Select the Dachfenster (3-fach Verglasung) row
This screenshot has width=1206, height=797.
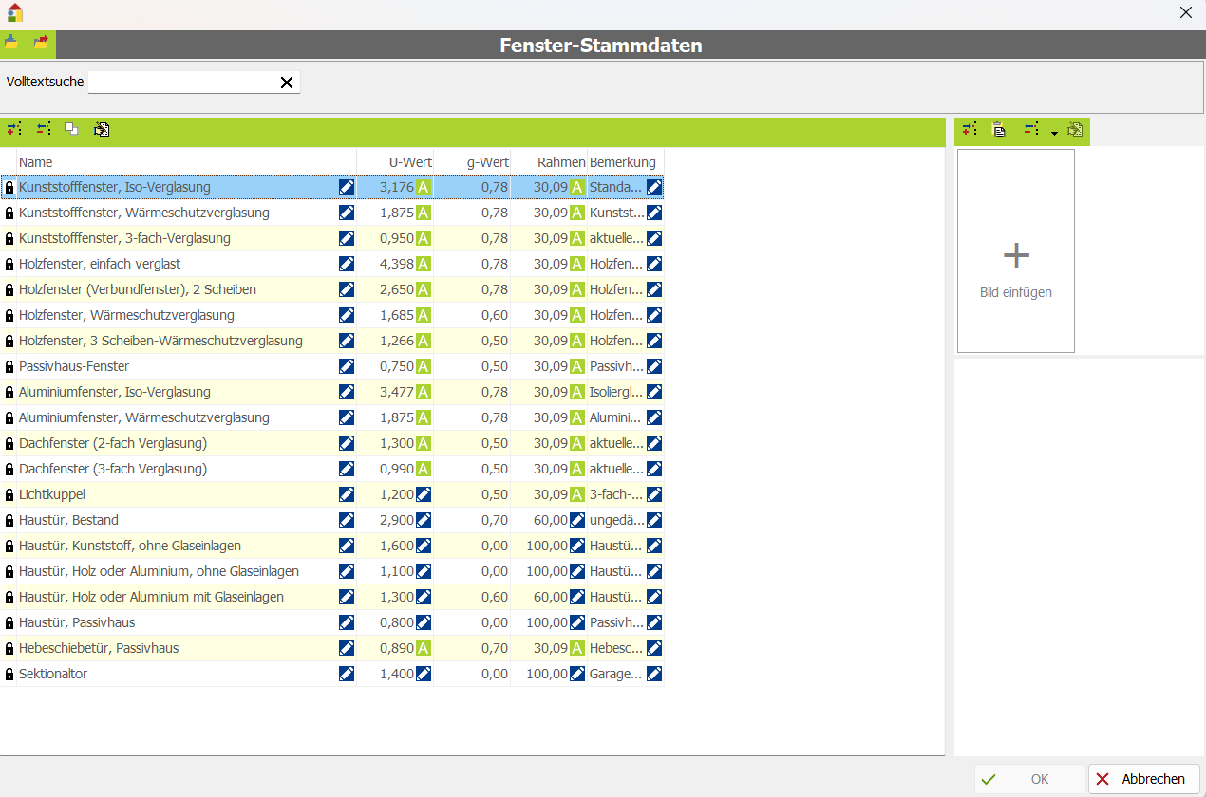(x=171, y=469)
